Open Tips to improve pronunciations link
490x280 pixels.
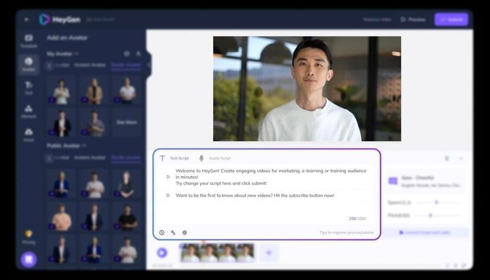pyautogui.click(x=347, y=232)
